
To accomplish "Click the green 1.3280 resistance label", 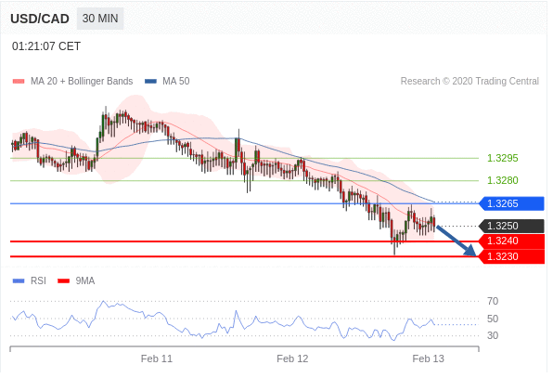I will 503,181.
